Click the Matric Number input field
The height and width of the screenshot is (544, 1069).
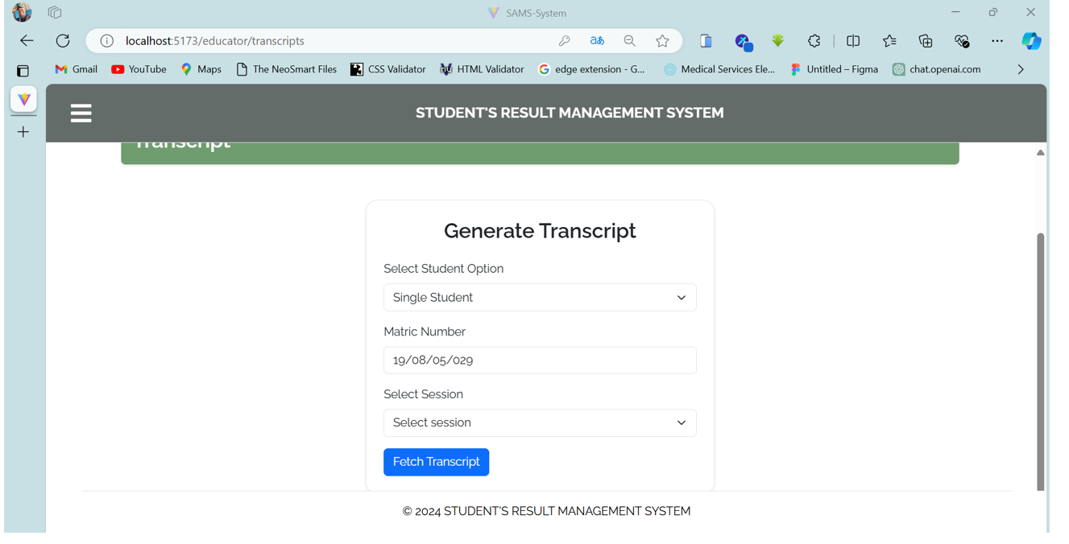[x=540, y=361]
